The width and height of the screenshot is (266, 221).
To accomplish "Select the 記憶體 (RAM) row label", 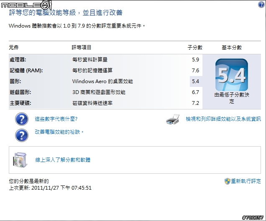I will click(x=26, y=71).
